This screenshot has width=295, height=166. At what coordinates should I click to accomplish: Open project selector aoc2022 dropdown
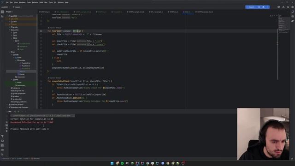[6, 7]
